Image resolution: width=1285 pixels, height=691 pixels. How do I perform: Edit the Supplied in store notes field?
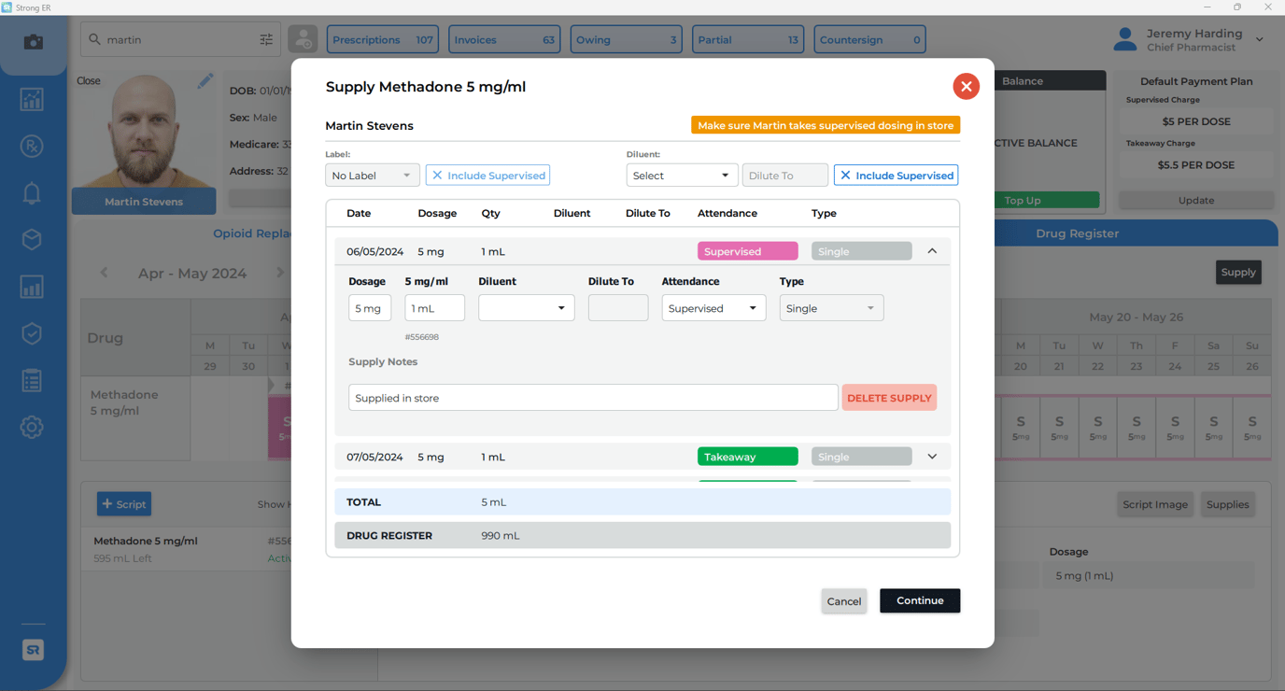pos(592,397)
